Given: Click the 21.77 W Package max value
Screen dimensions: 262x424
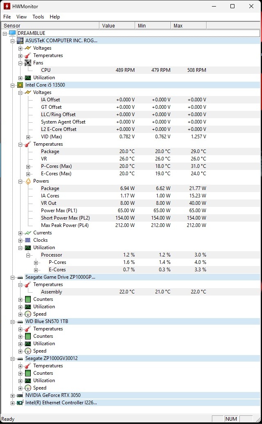Looking at the screenshot, I should coord(198,188).
